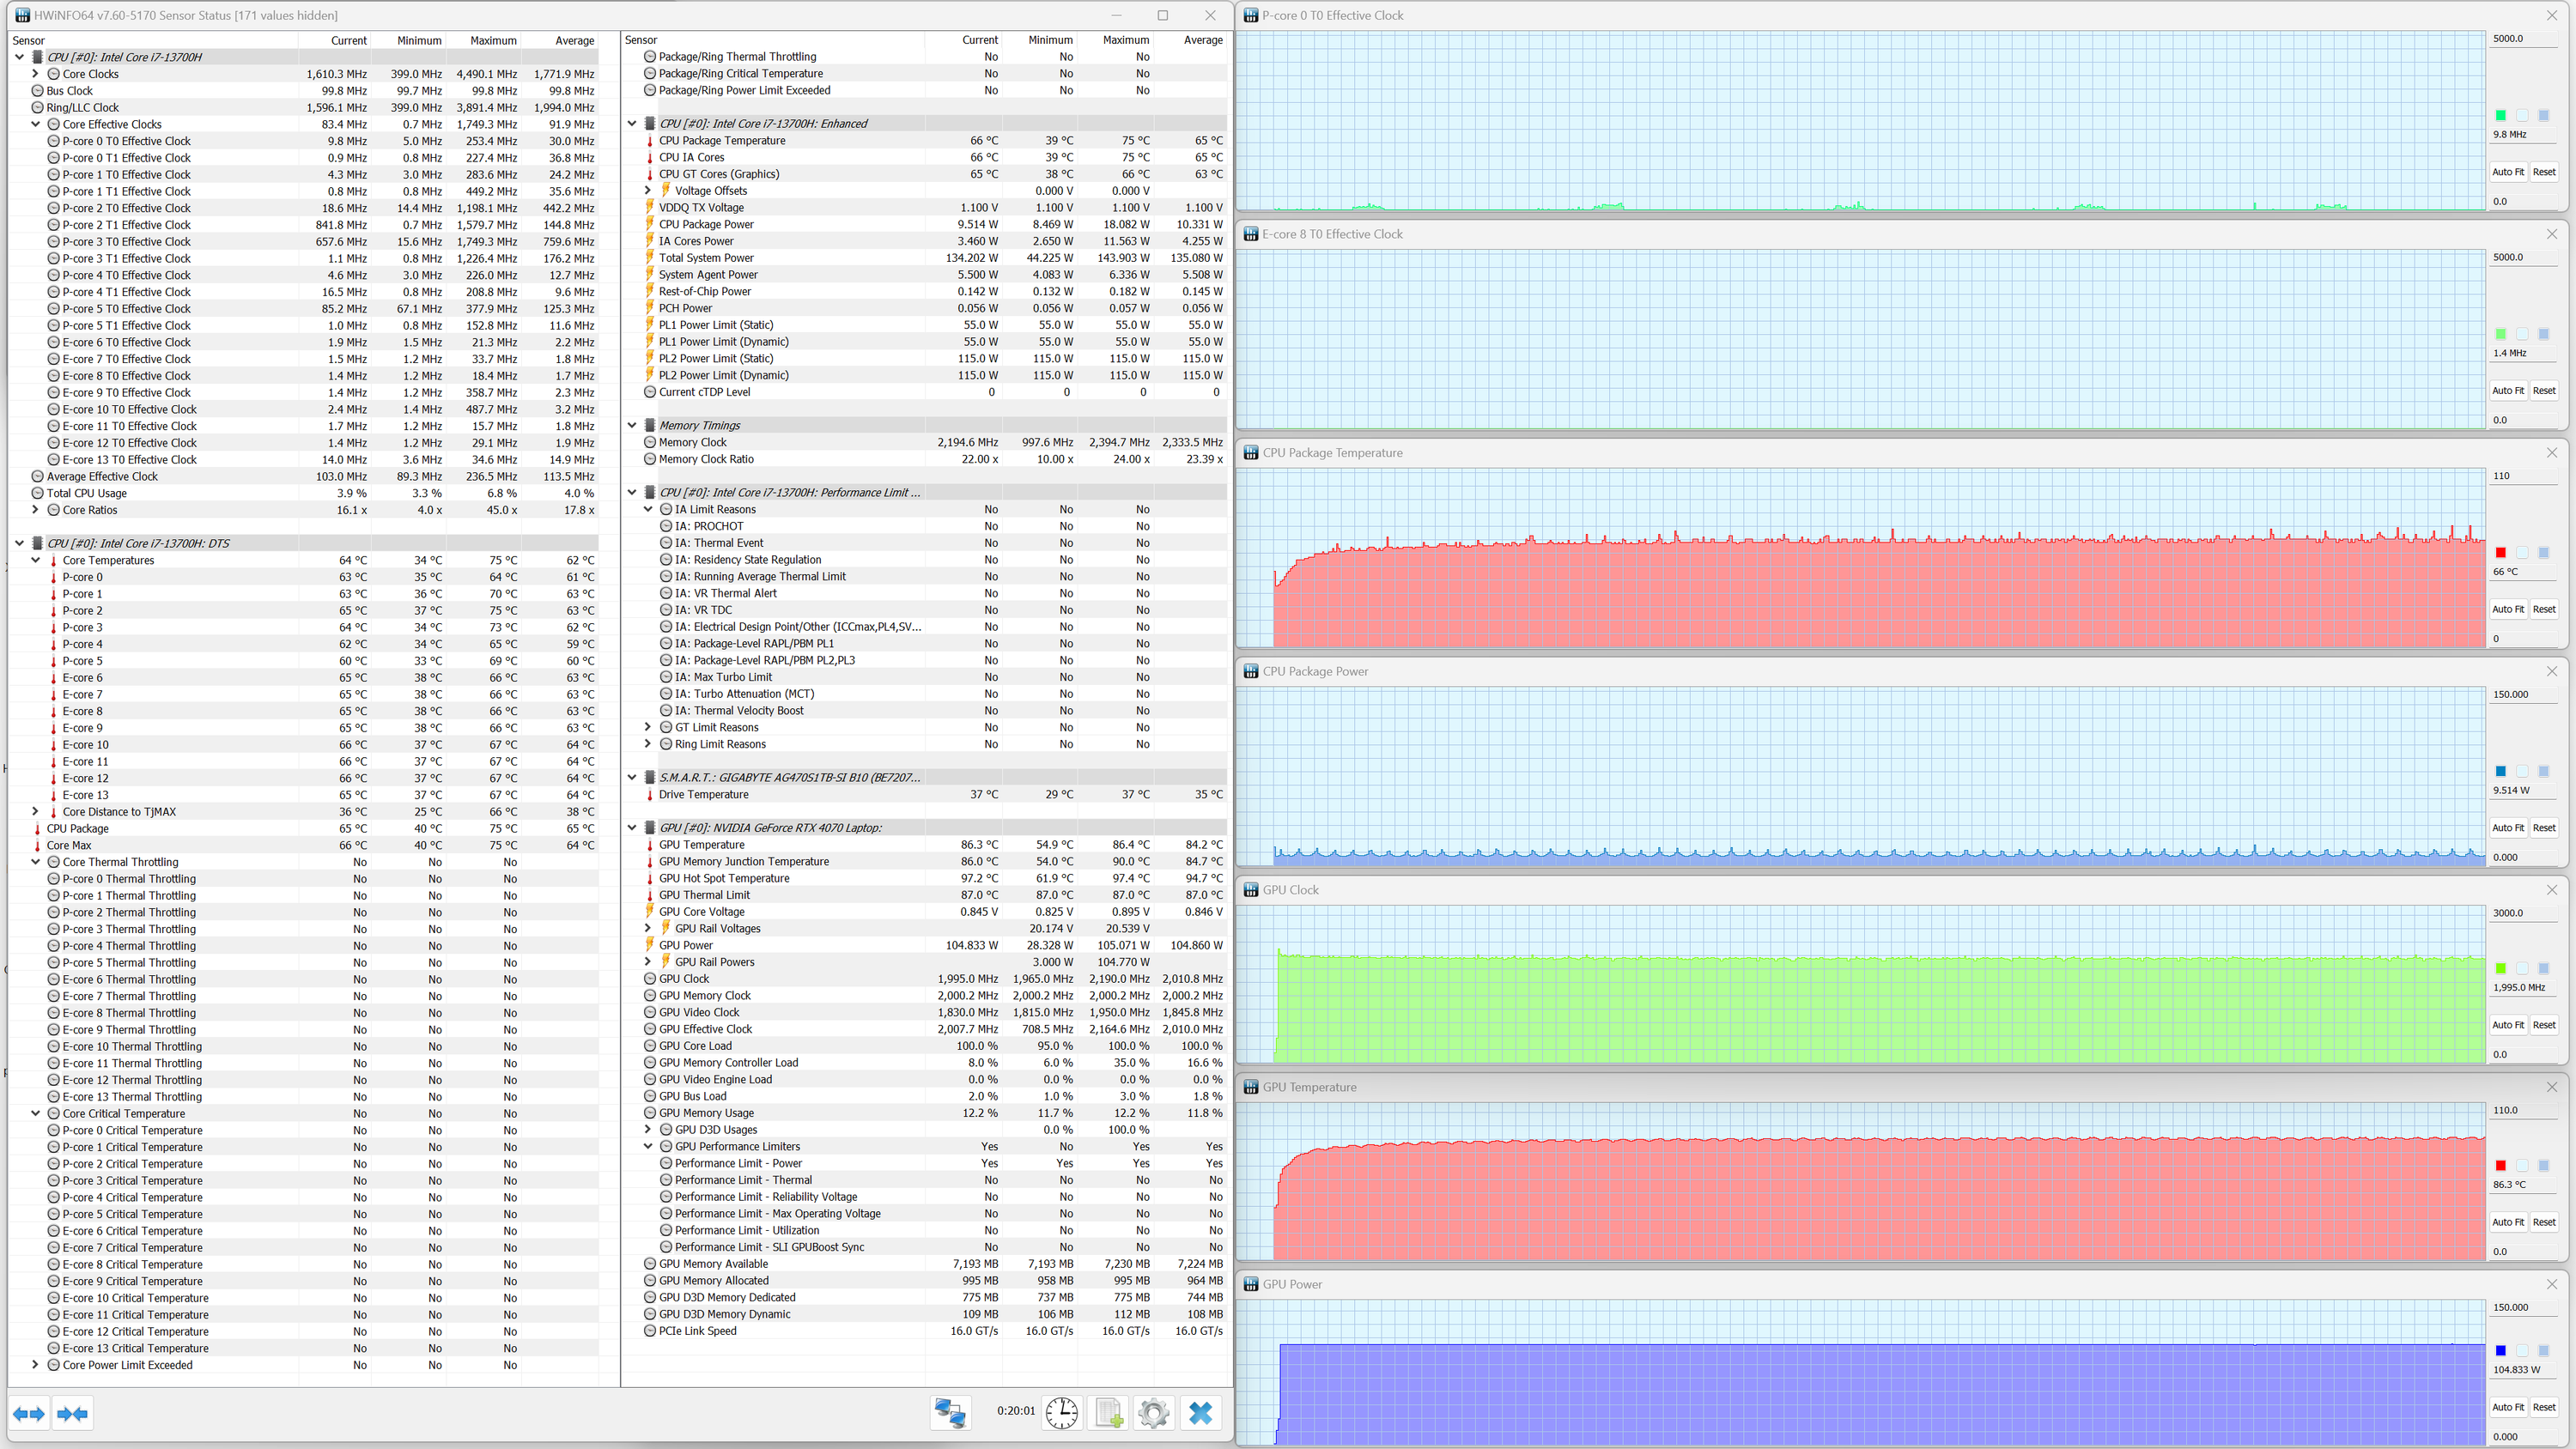Viewport: 2576px width, 1449px height.
Task: Select the Total System Power sensor row
Action: click(706, 258)
